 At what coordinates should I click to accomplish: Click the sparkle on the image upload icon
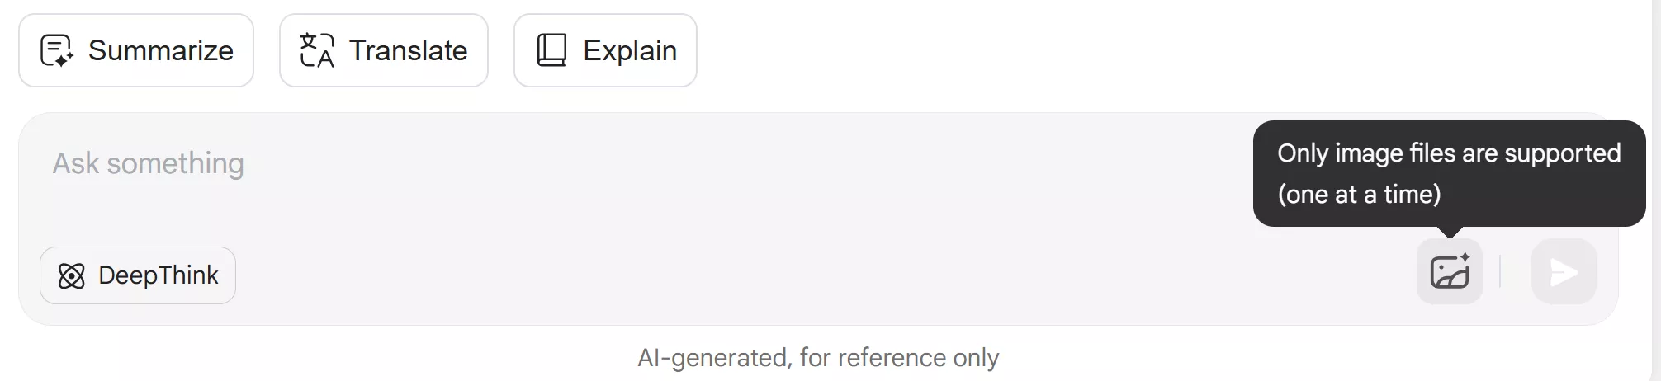(x=1465, y=257)
